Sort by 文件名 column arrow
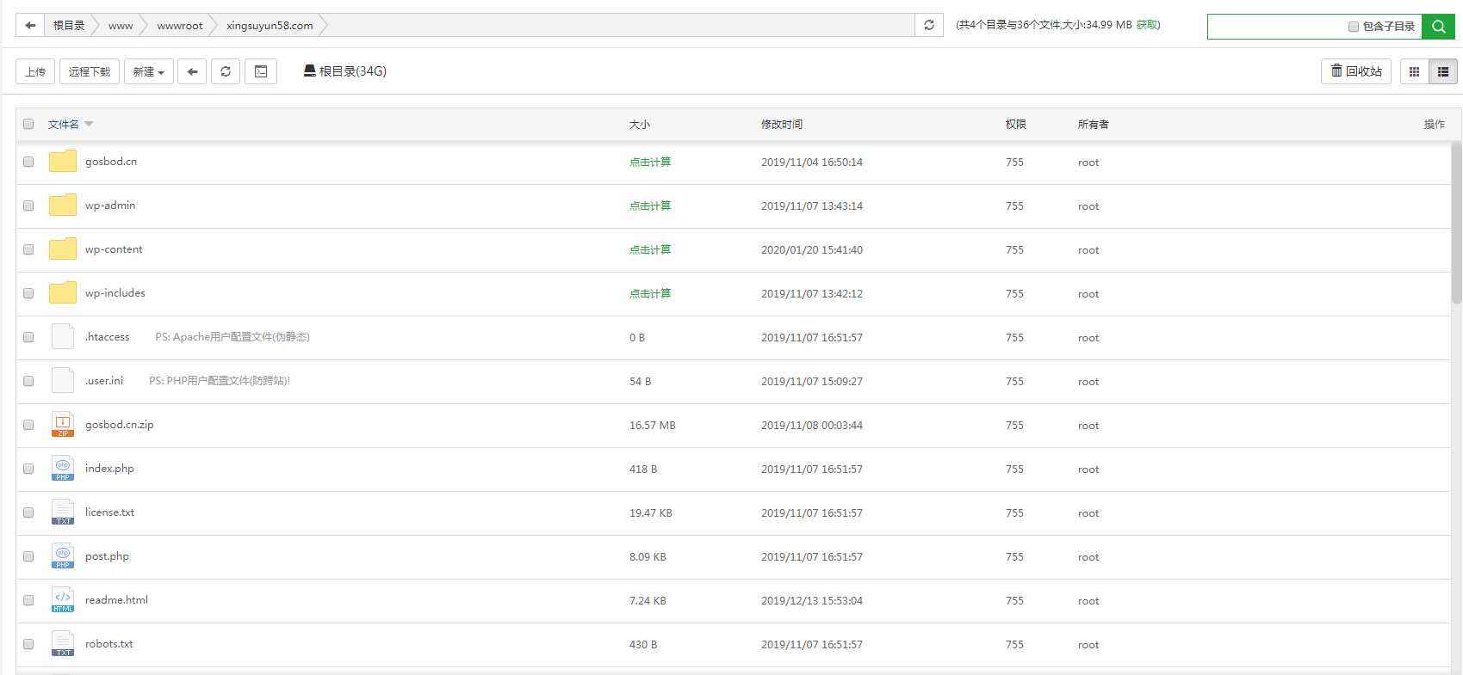 [x=89, y=124]
